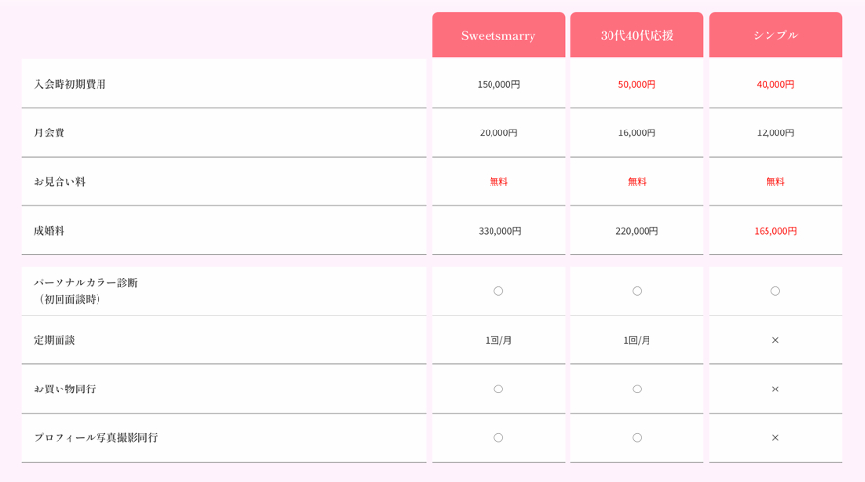
Task: Select the 12,000円 monthly fee cell
Action: click(x=775, y=132)
